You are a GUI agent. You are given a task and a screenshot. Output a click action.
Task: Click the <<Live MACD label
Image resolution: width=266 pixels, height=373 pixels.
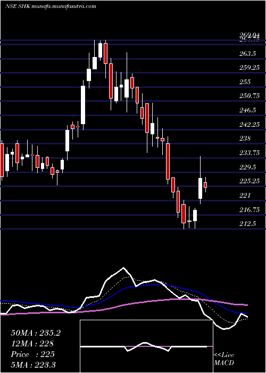224,359
